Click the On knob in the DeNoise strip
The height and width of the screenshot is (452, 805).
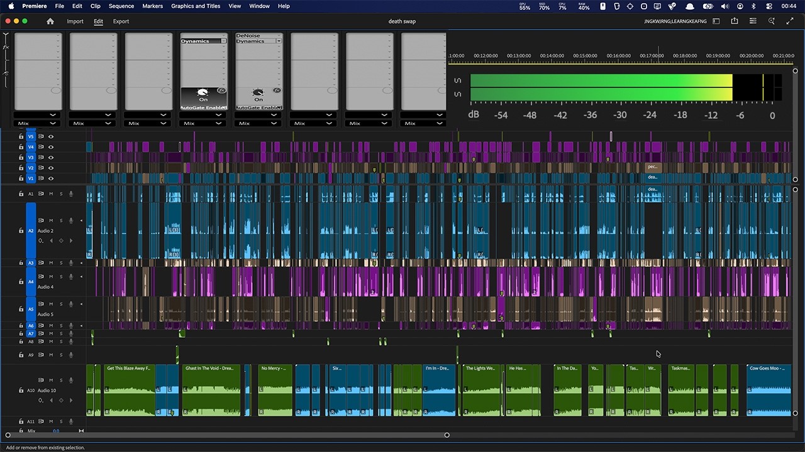(x=258, y=93)
